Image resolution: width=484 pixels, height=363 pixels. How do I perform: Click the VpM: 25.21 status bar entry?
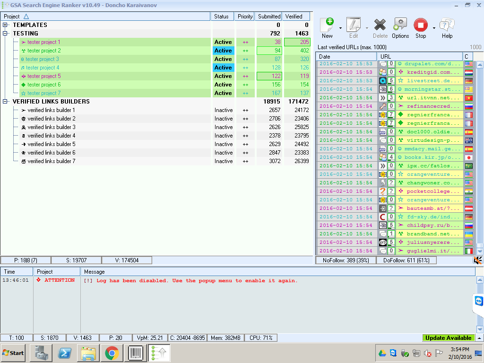[150, 337]
